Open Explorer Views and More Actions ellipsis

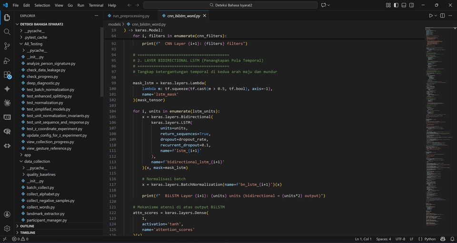[97, 16]
